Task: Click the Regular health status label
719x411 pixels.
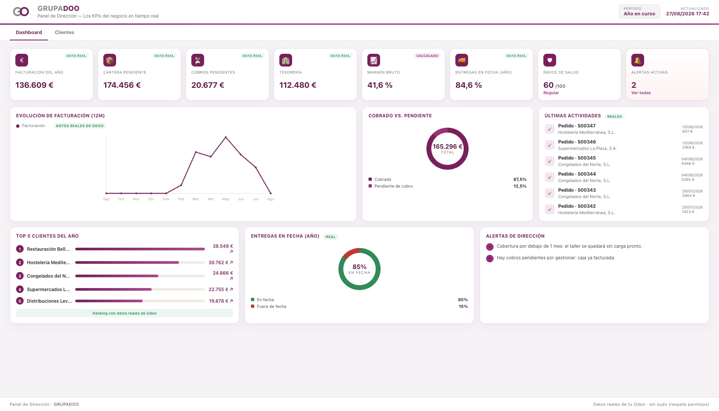Action: [x=551, y=93]
